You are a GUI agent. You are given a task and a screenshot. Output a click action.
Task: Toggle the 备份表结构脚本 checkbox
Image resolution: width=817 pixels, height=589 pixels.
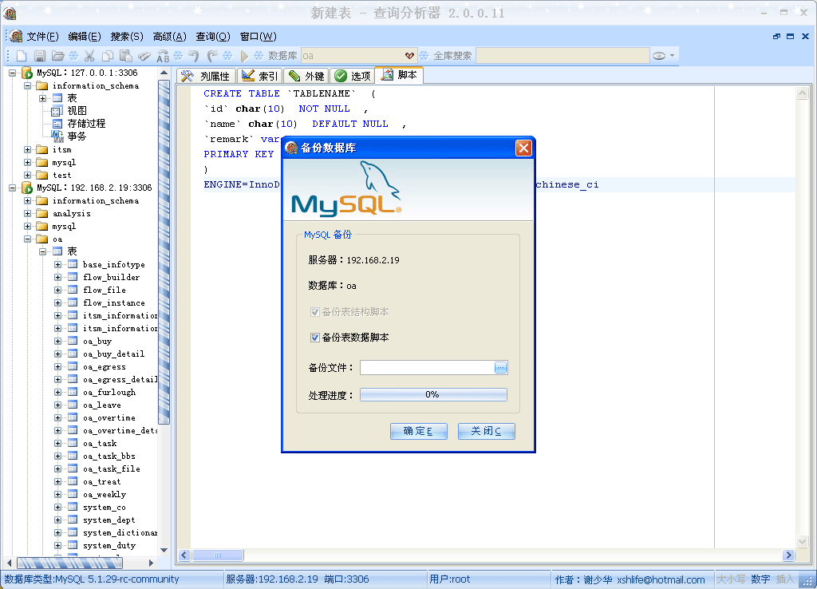pyautogui.click(x=314, y=312)
